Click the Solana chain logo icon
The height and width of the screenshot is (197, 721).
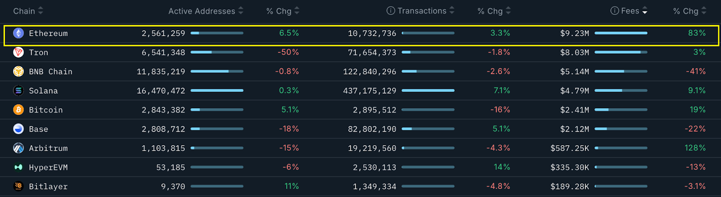point(18,91)
